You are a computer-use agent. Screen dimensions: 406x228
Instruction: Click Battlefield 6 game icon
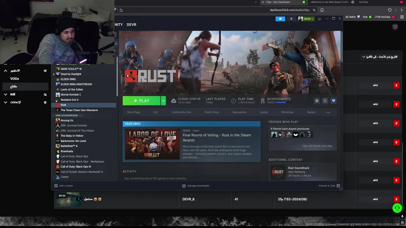pos(58,146)
